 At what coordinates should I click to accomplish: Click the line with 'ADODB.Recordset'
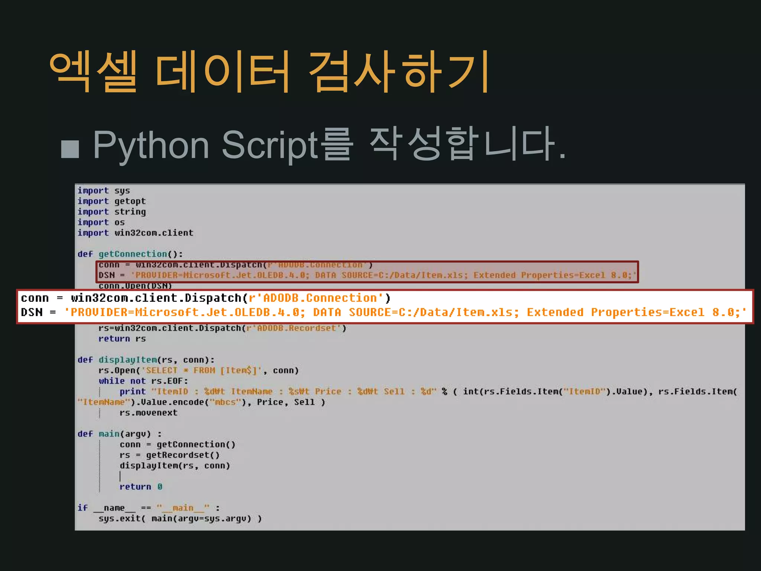[222, 328]
